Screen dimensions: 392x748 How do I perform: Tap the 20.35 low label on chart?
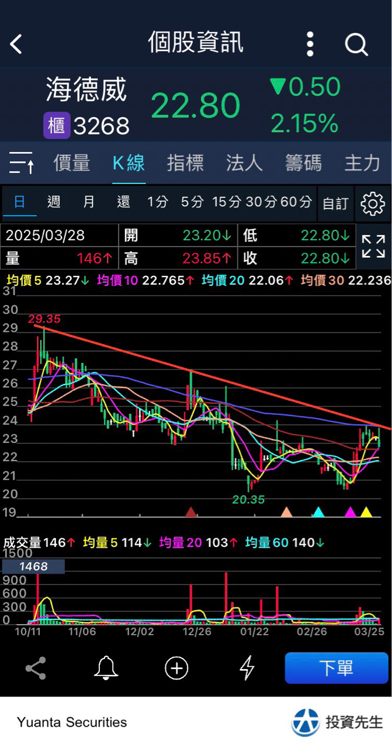(248, 500)
